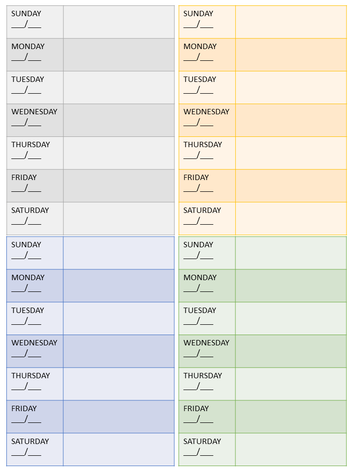Click the blank cell beside SUNDAY in orange table
The image size is (353, 471).
pyautogui.click(x=291, y=22)
